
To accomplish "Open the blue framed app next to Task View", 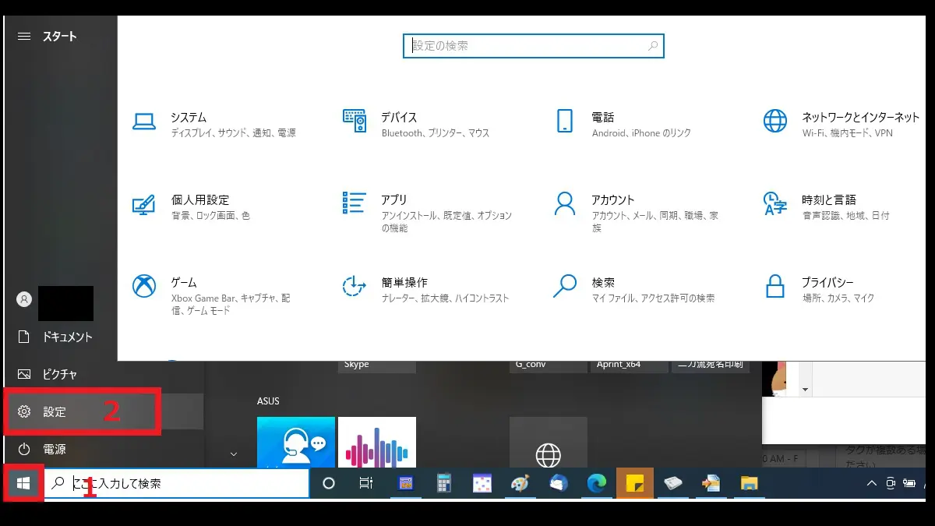I will pos(406,484).
